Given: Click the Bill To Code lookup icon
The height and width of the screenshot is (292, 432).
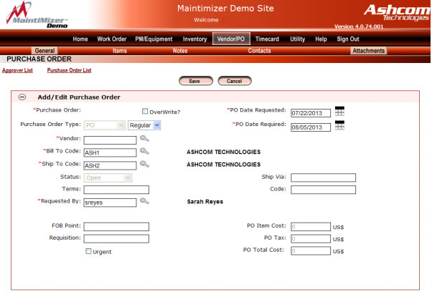Looking at the screenshot, I should pyautogui.click(x=144, y=151).
